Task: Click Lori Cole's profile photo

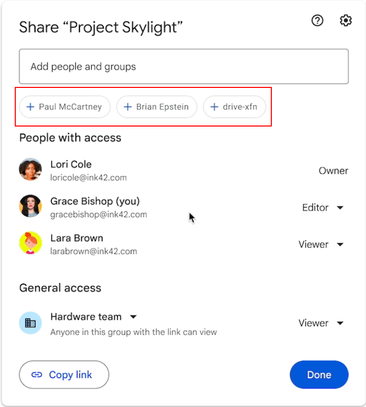Action: click(31, 169)
